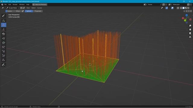Click the Scene name field
Viewport: 193px width, 108px height.
coord(153,4)
